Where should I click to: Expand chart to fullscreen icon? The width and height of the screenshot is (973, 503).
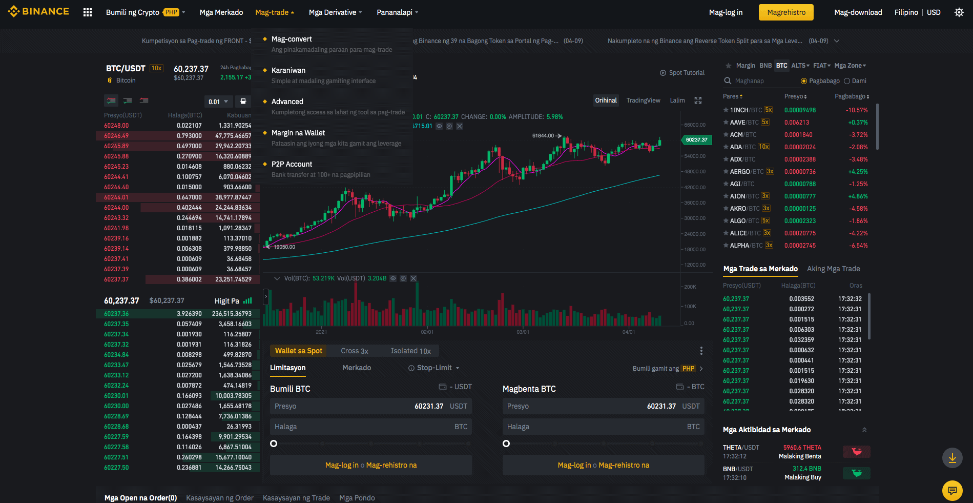point(698,100)
